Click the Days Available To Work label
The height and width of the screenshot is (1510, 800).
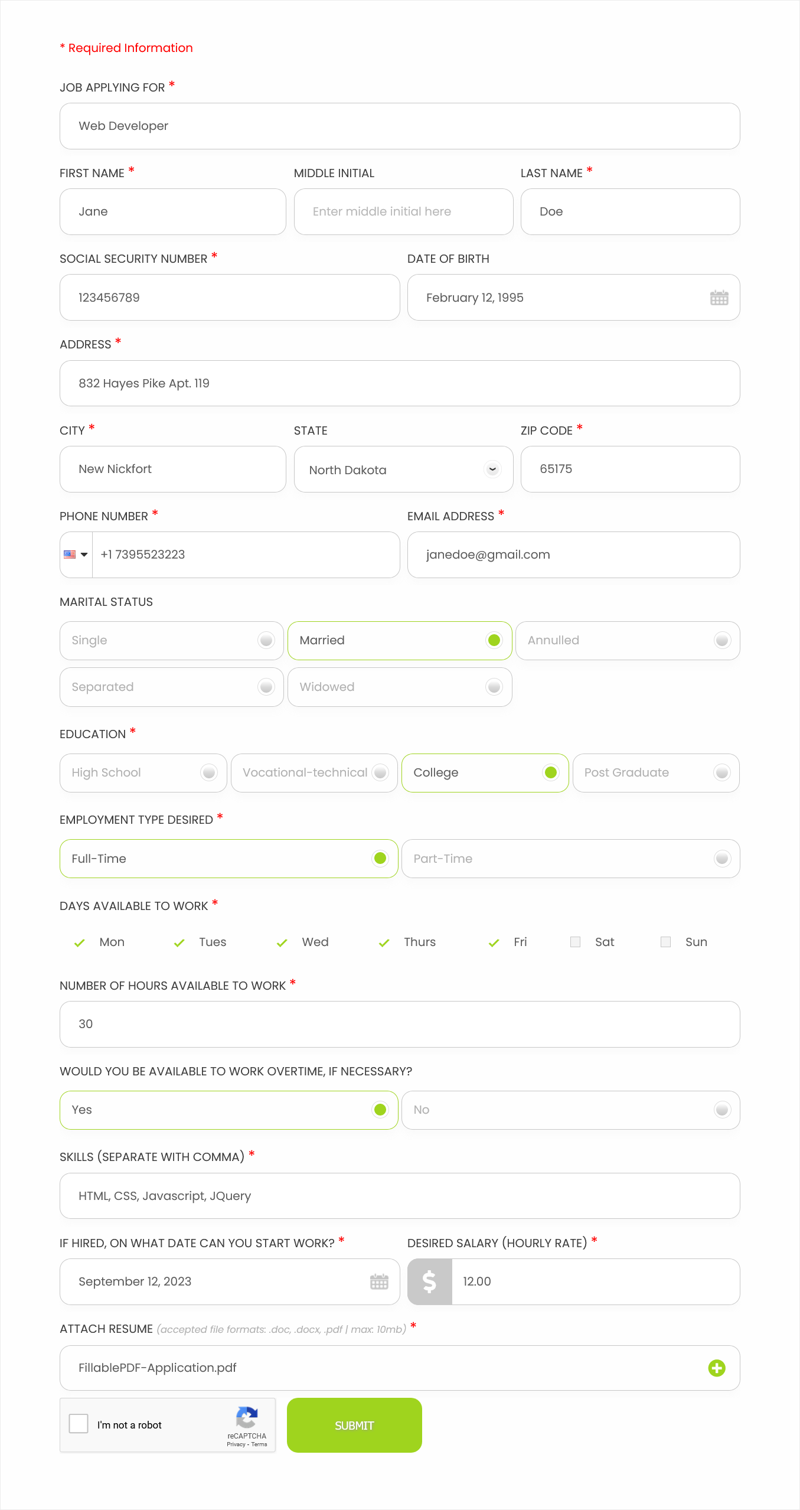point(134,906)
